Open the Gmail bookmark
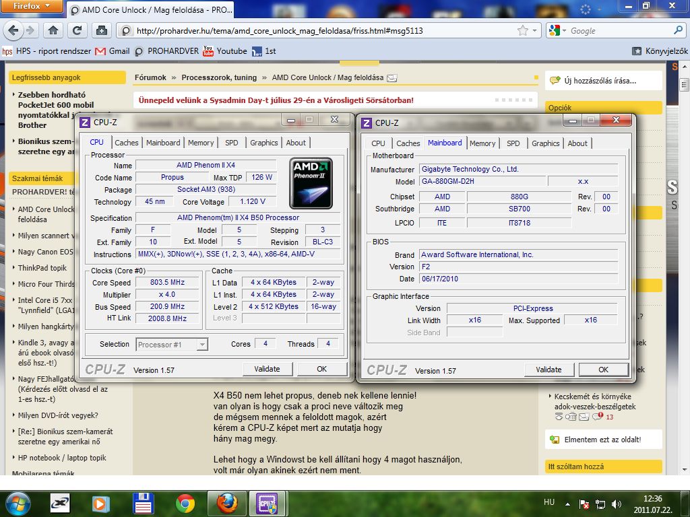The width and height of the screenshot is (690, 517). pyautogui.click(x=113, y=51)
